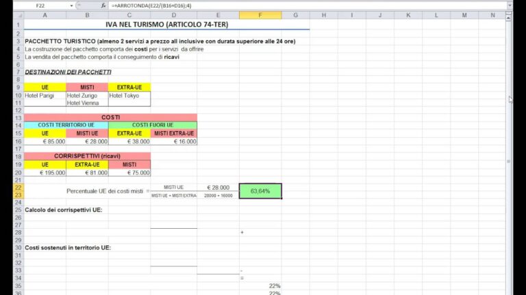Select column header C
526x295 pixels.
coord(129,16)
